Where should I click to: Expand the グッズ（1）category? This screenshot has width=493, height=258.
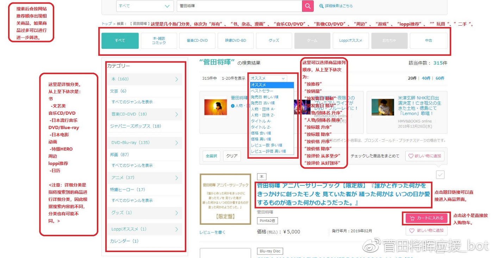145,212
